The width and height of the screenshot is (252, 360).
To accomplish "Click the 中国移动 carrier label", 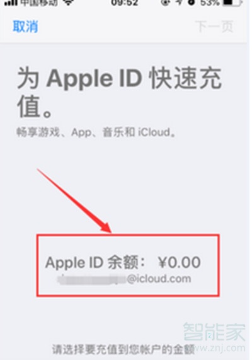I will pos(39,3).
